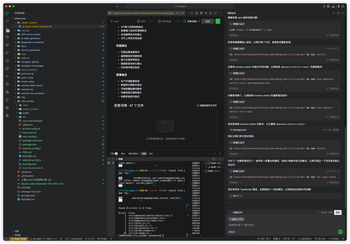Screen dimensions: 350x244
Task: Click the Explorer files icon
Action: (7, 13)
